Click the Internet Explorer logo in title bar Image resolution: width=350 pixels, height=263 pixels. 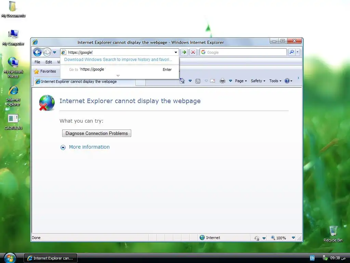tap(35, 42)
